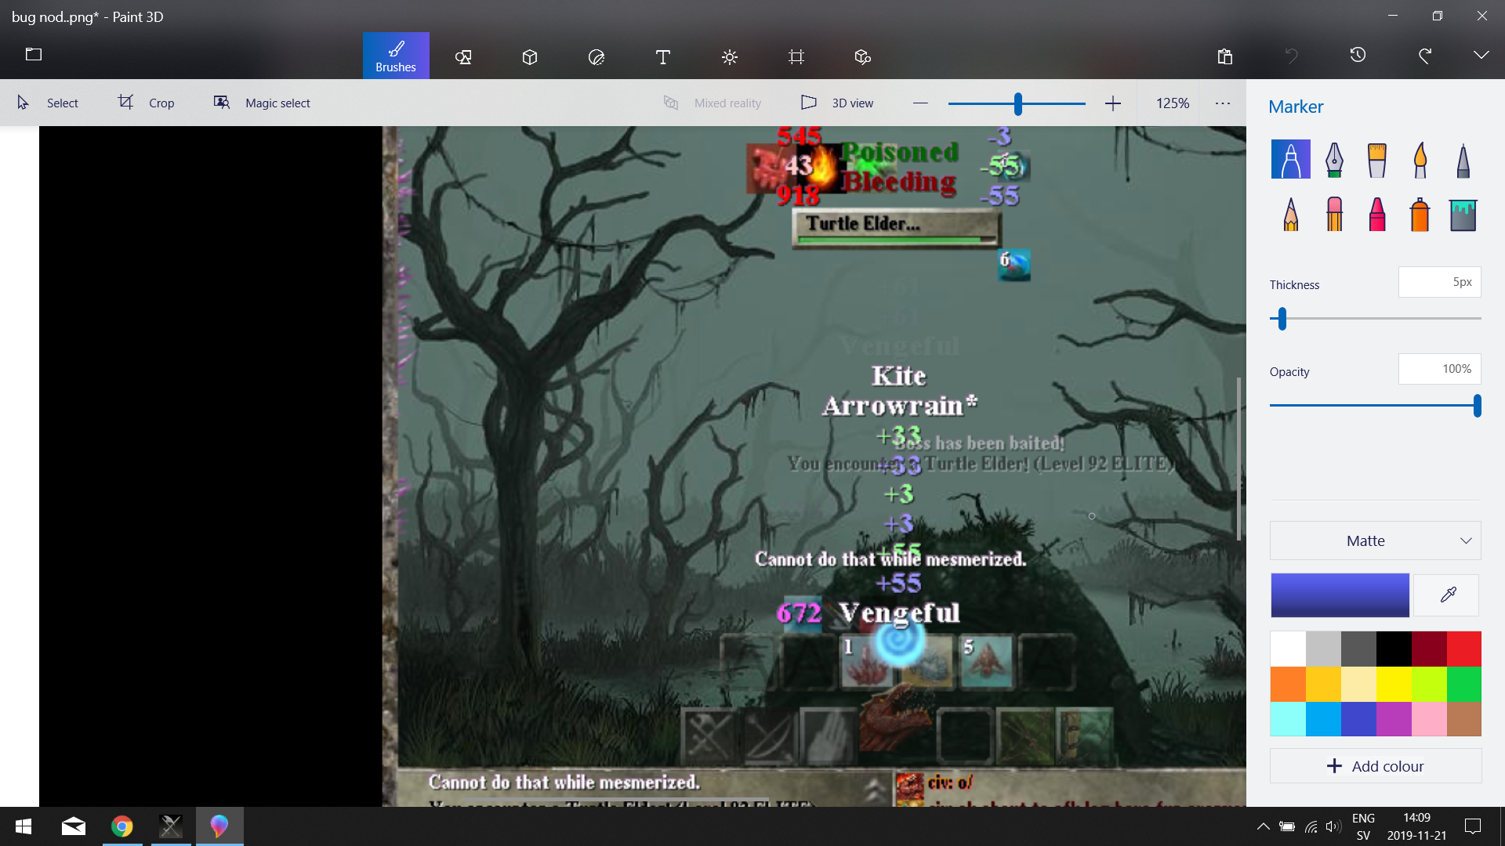Image resolution: width=1505 pixels, height=846 pixels.
Task: Click the current blue colour swatch
Action: [1340, 595]
